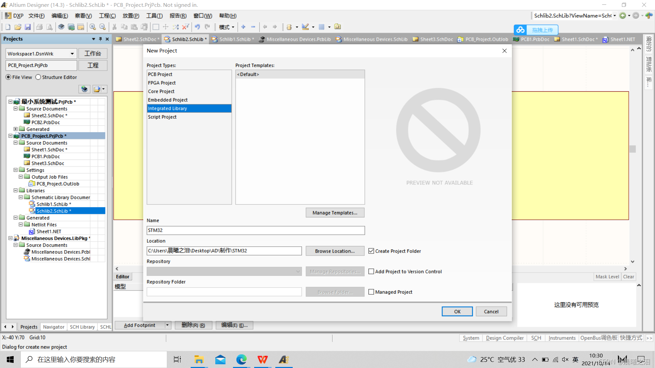Click the Zoom In magnifier icon
The height and width of the screenshot is (368, 655).
pyautogui.click(x=92, y=27)
